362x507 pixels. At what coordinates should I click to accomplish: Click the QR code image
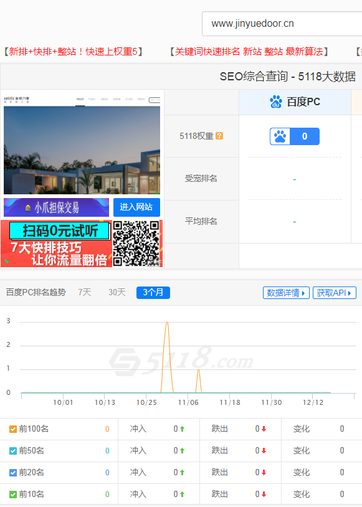pos(136,244)
